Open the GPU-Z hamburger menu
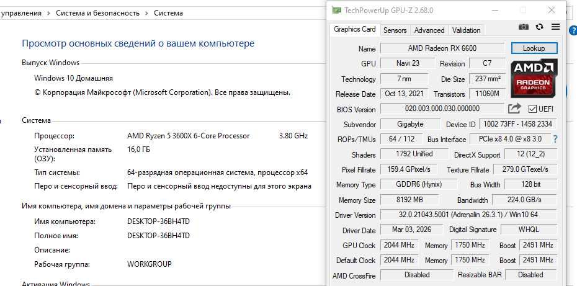This screenshot has width=577, height=286. [555, 27]
